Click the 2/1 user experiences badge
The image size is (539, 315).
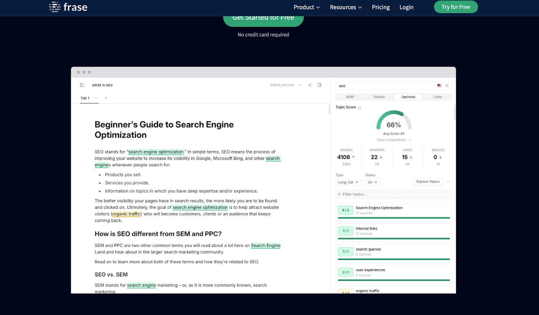[x=346, y=272]
